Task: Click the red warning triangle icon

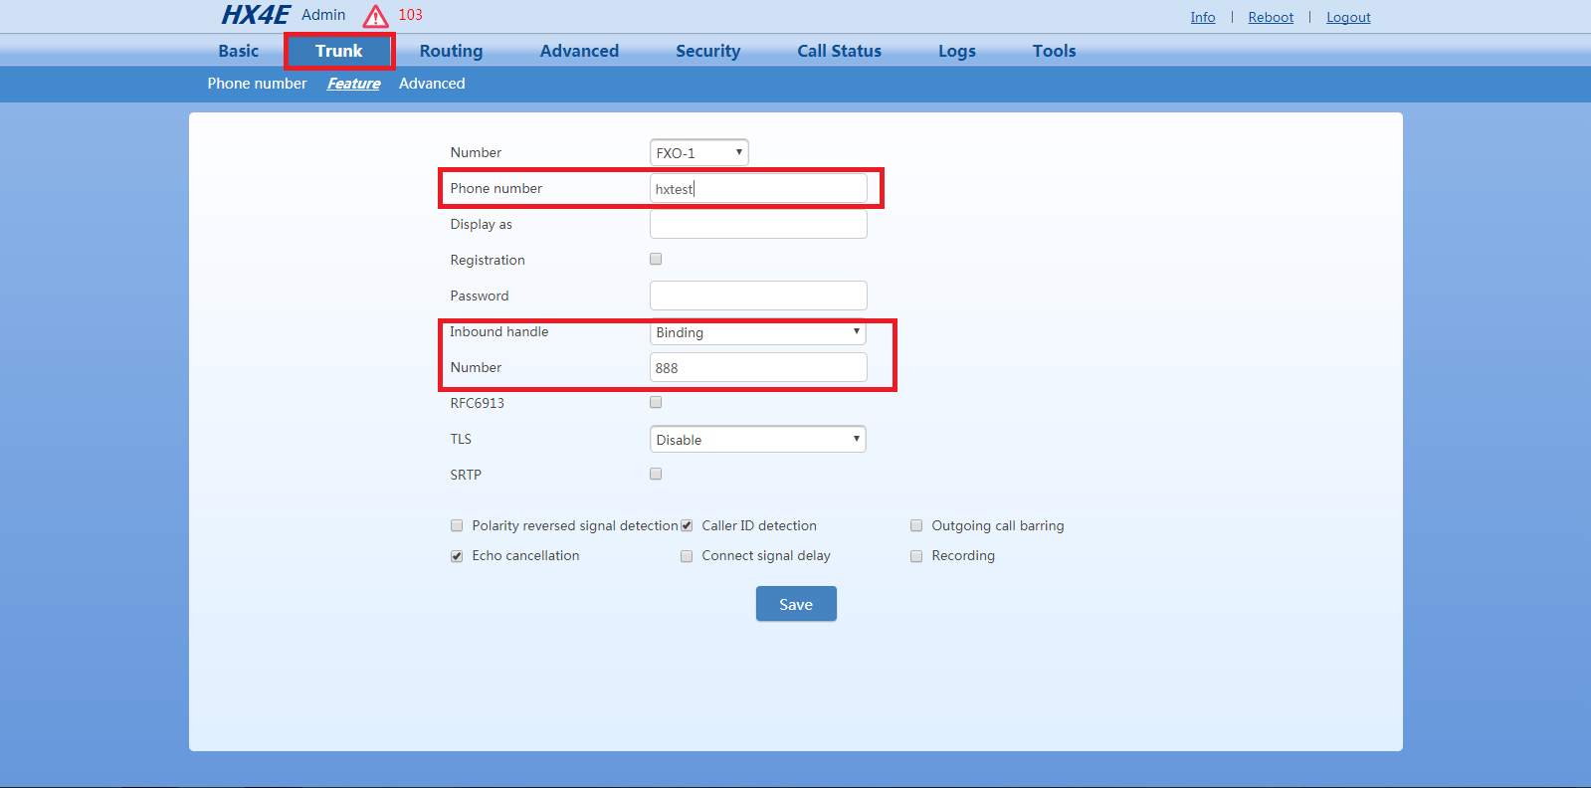Action: pyautogui.click(x=375, y=17)
